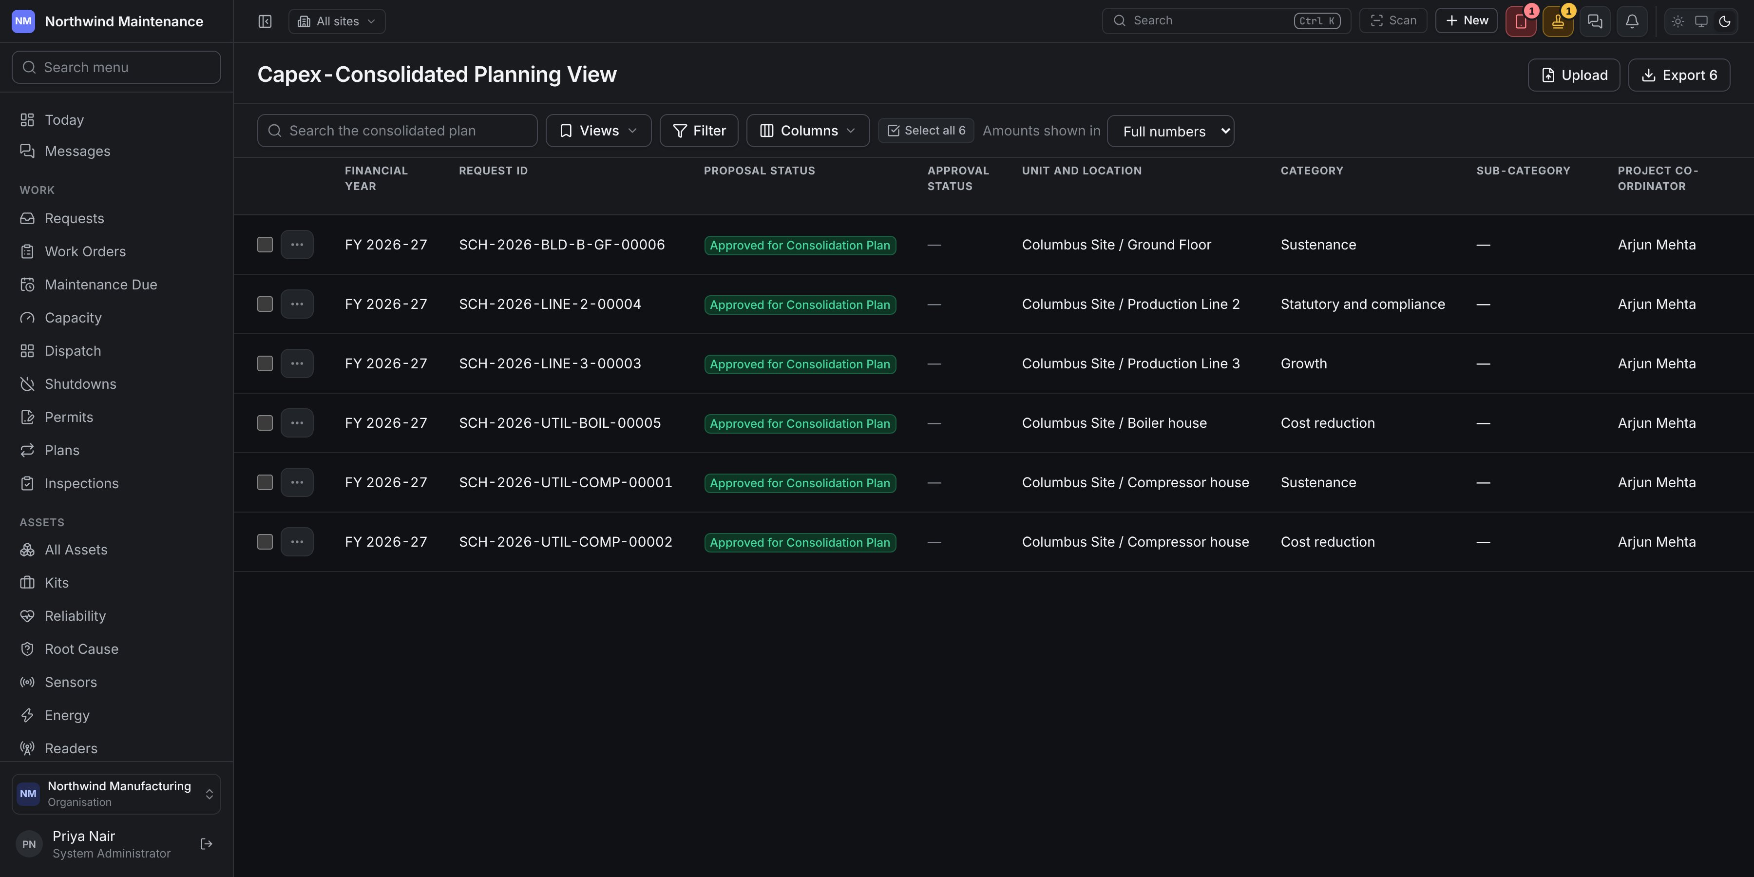Switch to light theme sun icon
This screenshot has height=877, width=1754.
tap(1678, 21)
